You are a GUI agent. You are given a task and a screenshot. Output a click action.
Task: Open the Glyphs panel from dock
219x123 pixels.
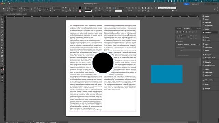207,30
